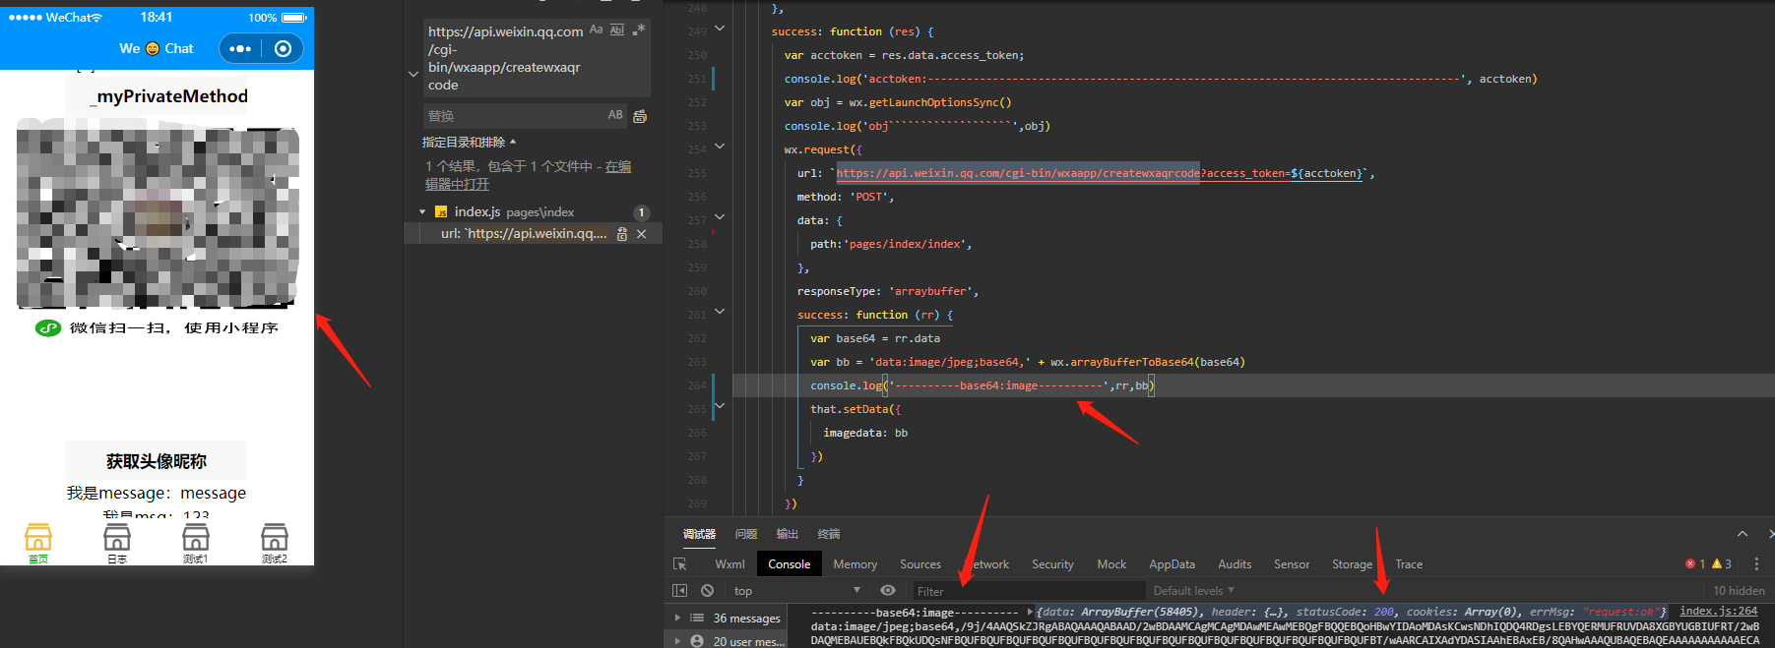Fold code block at line 254 wx.request
Screen dimensions: 1775x648
(x=720, y=147)
